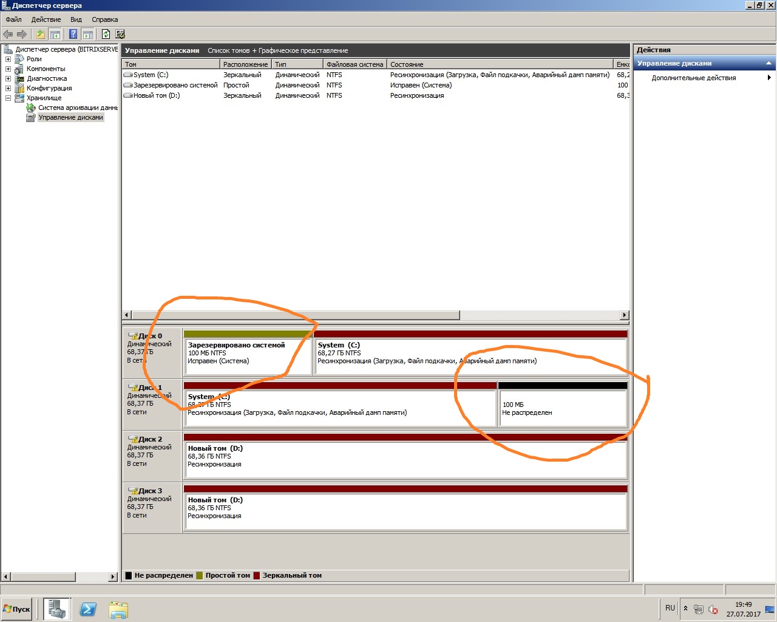Expand the Диагностика tree node
The height and width of the screenshot is (622, 777).
point(8,78)
